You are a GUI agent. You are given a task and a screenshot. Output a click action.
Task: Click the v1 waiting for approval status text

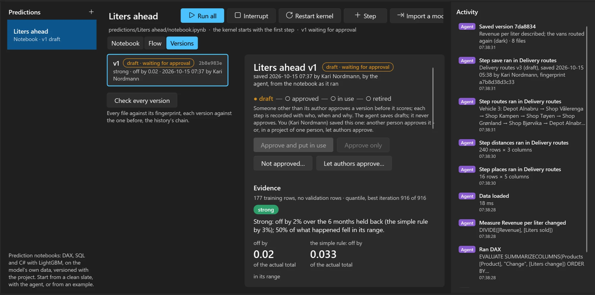pos(328,30)
